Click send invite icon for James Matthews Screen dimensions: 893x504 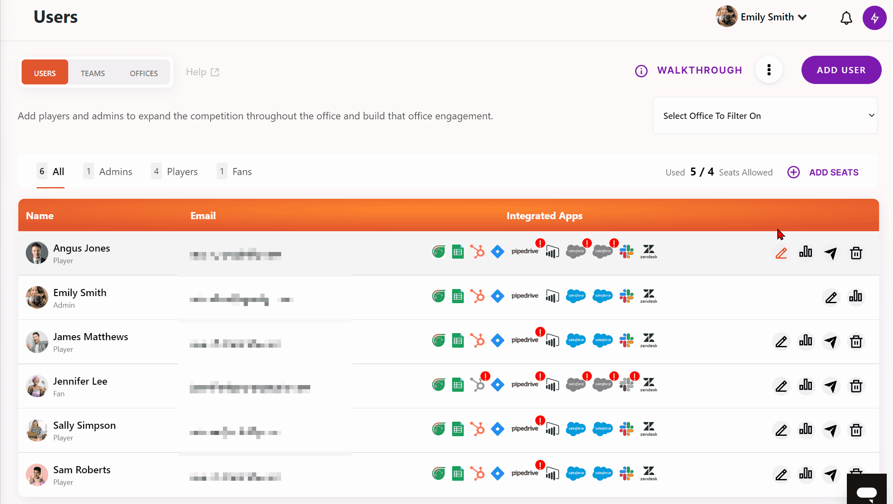pyautogui.click(x=831, y=342)
